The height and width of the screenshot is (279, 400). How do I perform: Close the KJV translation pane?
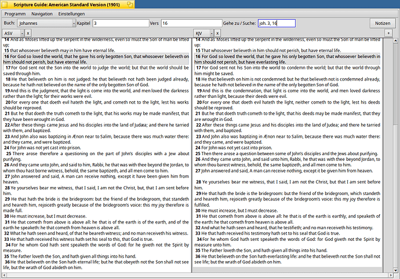(x=217, y=33)
